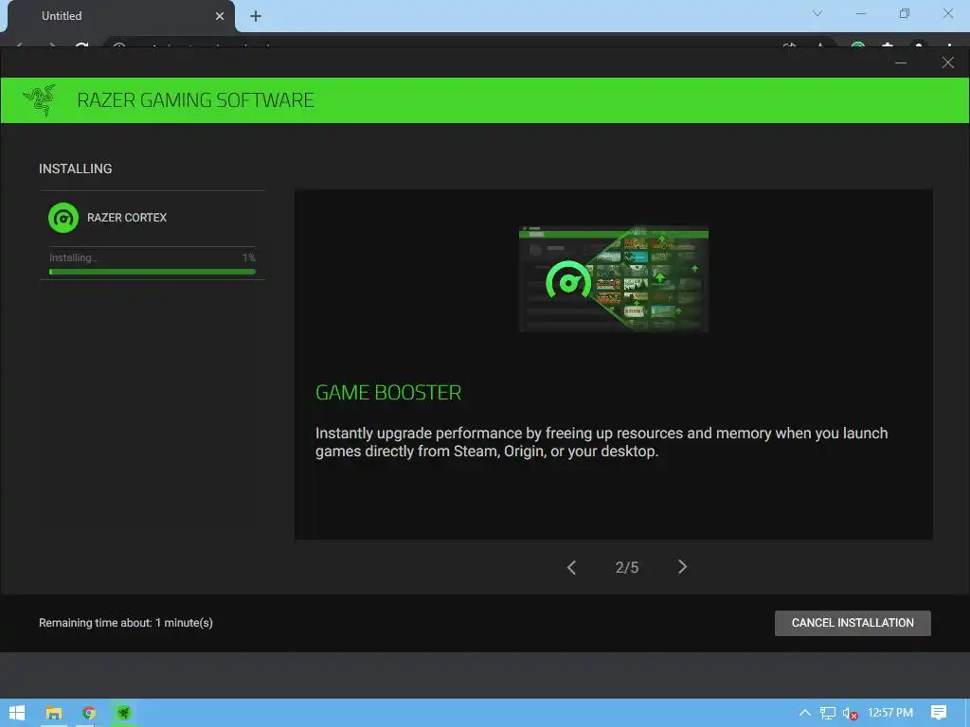970x727 pixels.
Task: Go to the previous slide with the left arrow
Action: 571,568
